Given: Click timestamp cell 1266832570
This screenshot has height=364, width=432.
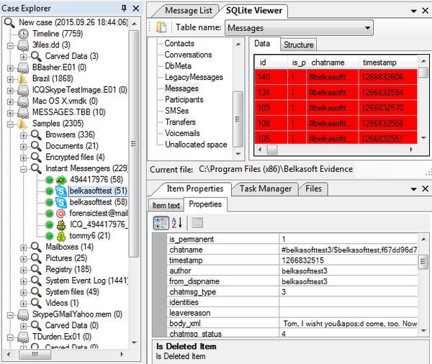Looking at the screenshot, I should click(387, 108).
